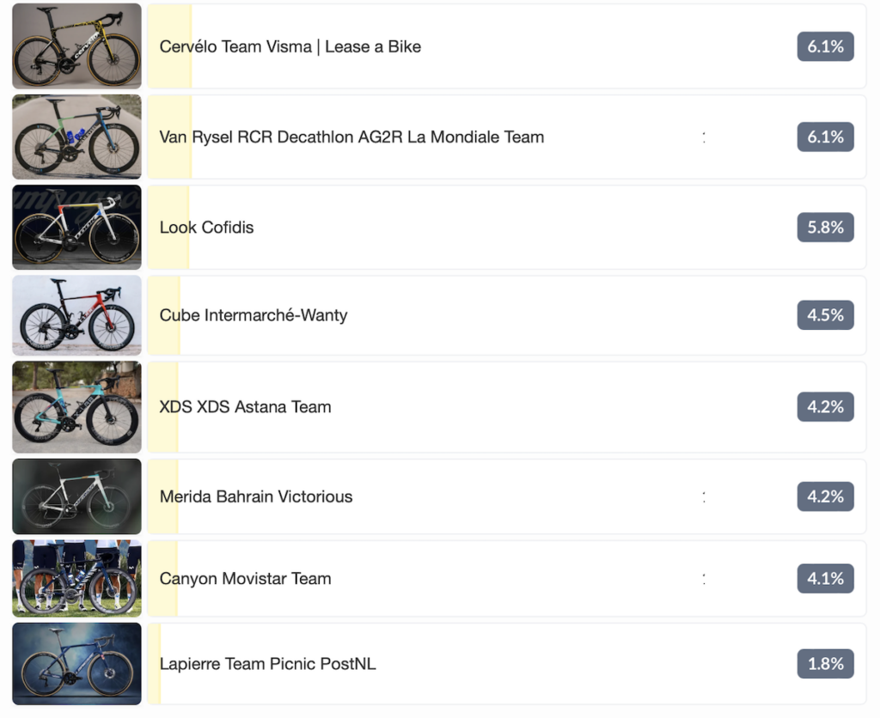
Task: Click the 1.8% badge for Lapierre
Action: (x=826, y=664)
